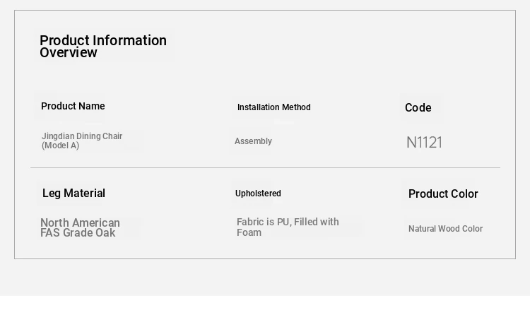The width and height of the screenshot is (530, 315).
Task: Click the horizontal divider between rows
Action: (265, 167)
